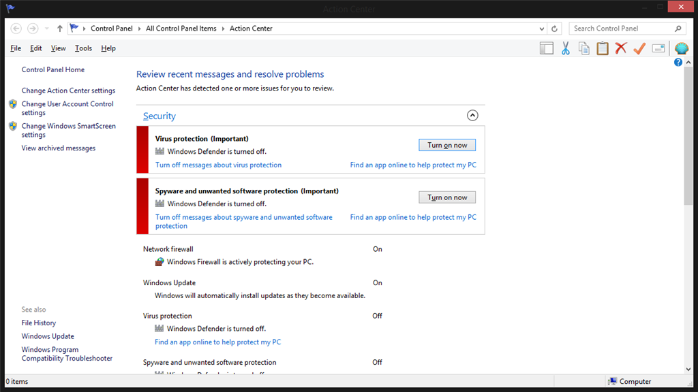The image size is (698, 392).
Task: Open Windows Update under See also
Action: click(x=48, y=336)
